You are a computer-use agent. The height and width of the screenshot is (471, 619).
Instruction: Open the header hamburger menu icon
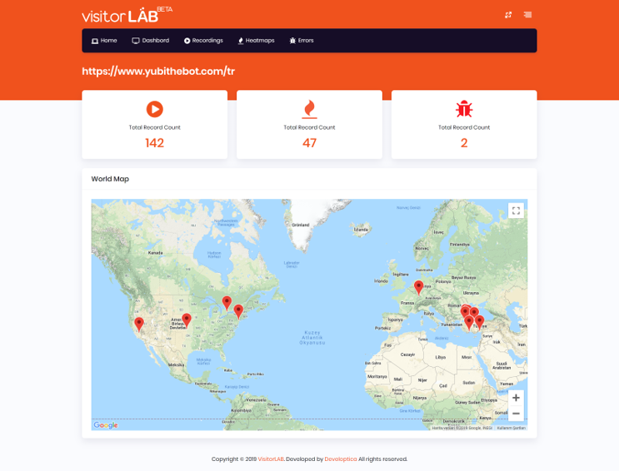[x=527, y=15]
